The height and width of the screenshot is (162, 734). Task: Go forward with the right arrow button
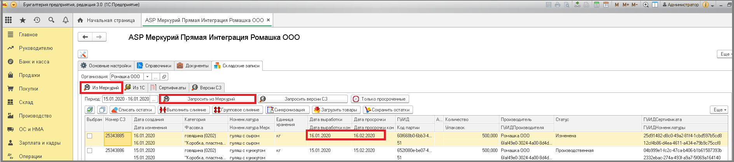coord(99,37)
